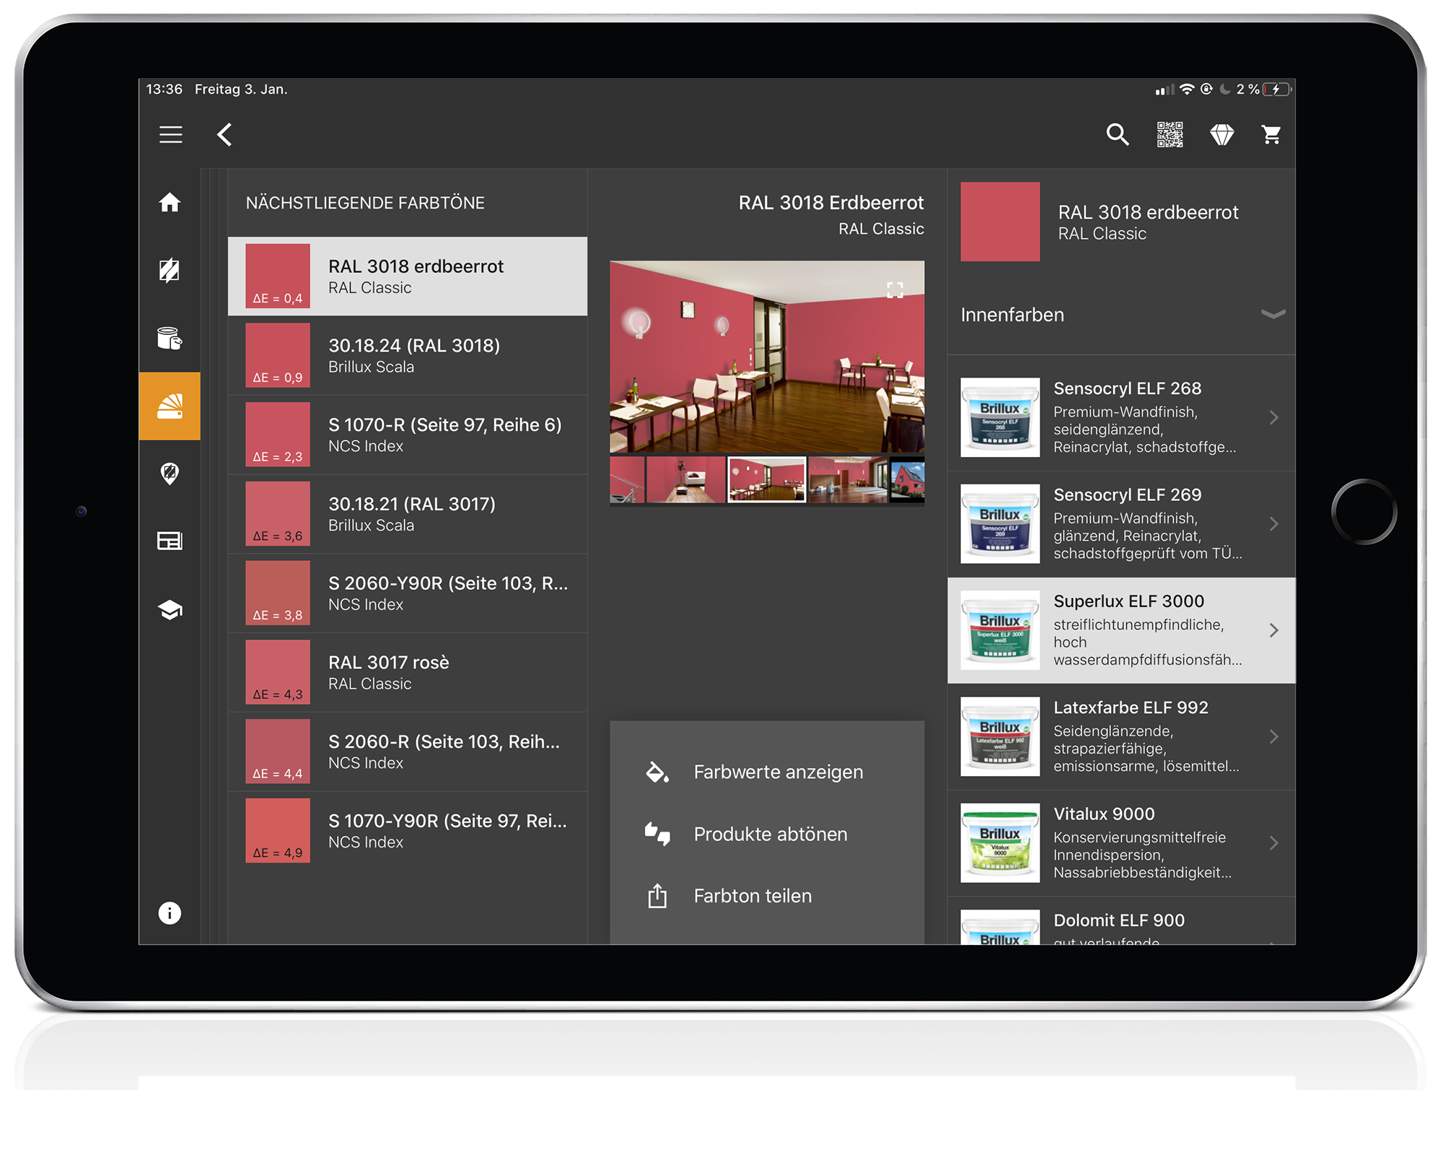1443x1155 pixels.
Task: Open Sensocryl ELF 269 chevron
Action: tap(1273, 524)
